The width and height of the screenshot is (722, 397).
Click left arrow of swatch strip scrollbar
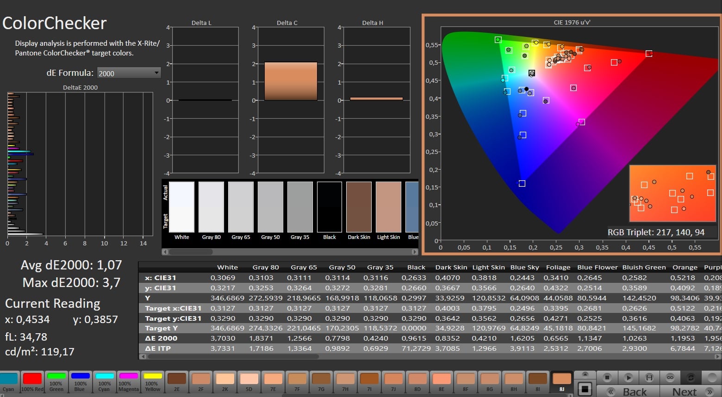click(165, 252)
